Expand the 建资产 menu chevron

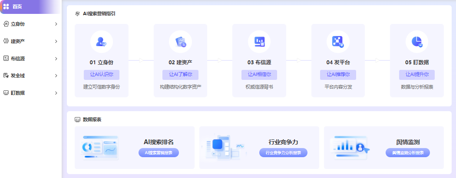click(56, 41)
